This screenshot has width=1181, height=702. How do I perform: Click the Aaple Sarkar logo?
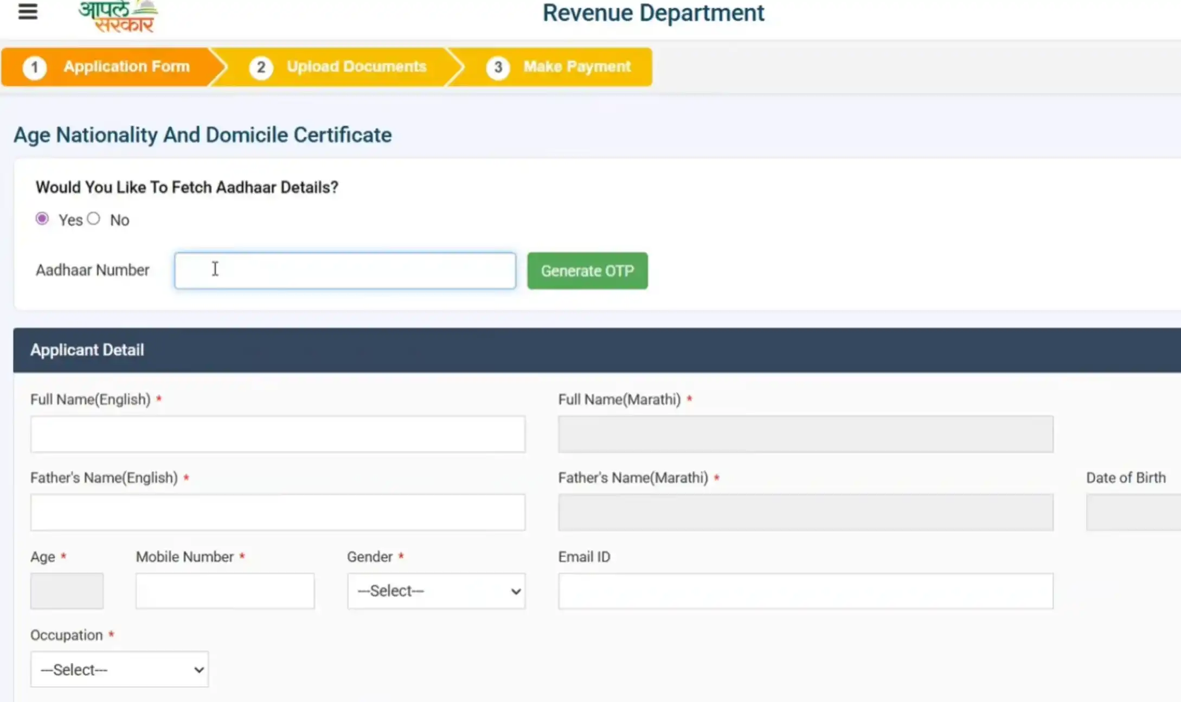pyautogui.click(x=118, y=17)
